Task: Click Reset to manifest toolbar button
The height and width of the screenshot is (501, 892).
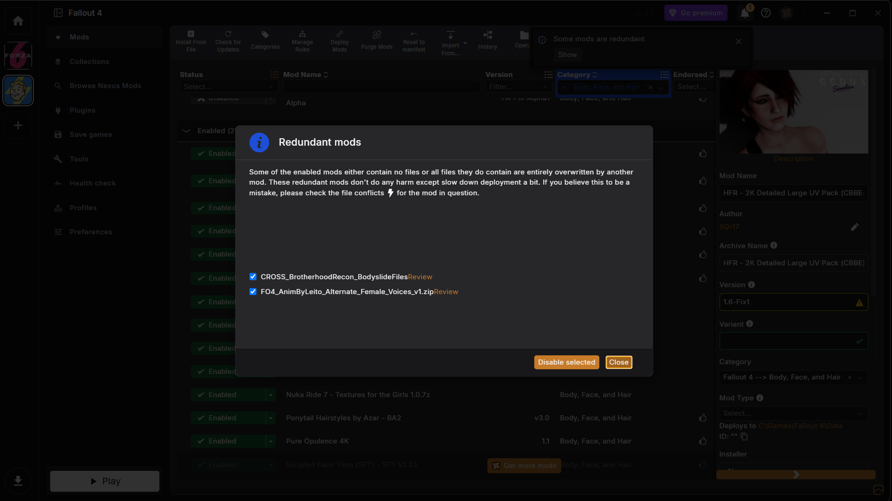Action: pos(414,41)
